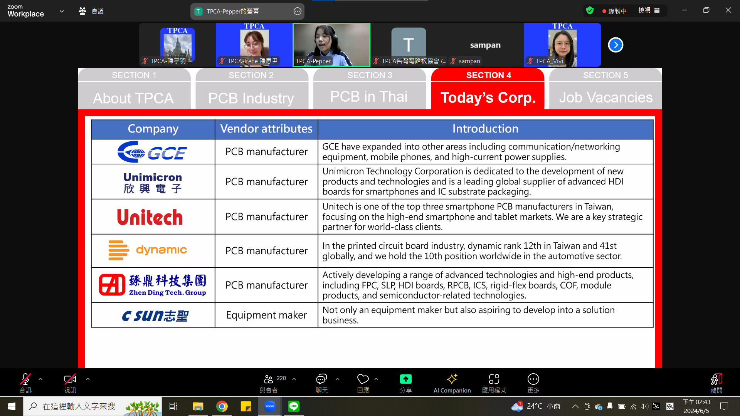This screenshot has width=740, height=416.
Task: Open the clock showing 02:43
Action: point(696,406)
